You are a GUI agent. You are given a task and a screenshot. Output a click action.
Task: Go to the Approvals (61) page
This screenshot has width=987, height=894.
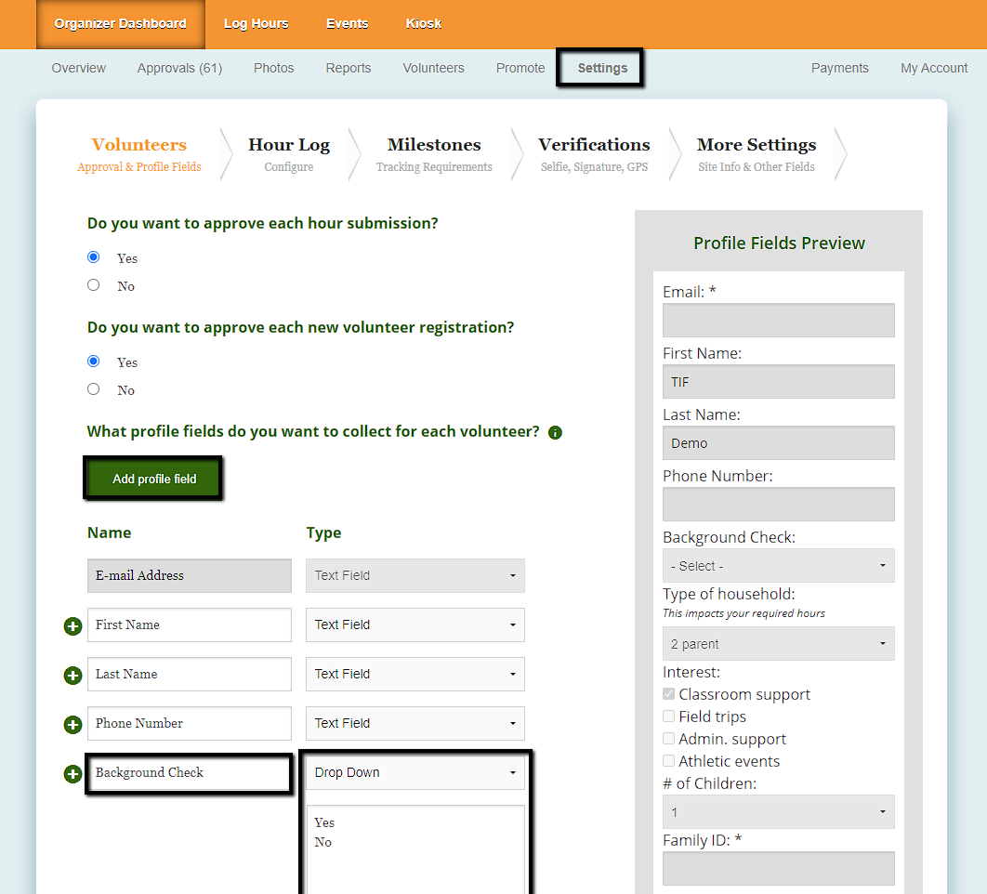(x=179, y=68)
